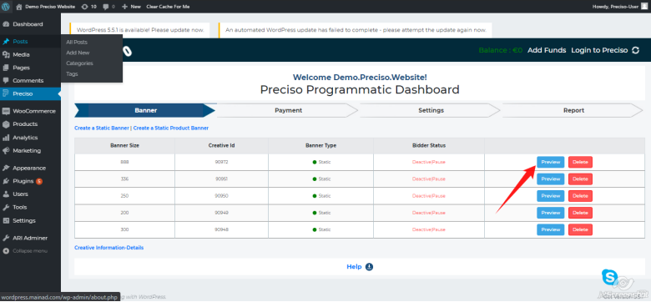Viewport: 651px width, 302px height.
Task: Click the WordPress logo in admin bar
Action: [x=6, y=7]
